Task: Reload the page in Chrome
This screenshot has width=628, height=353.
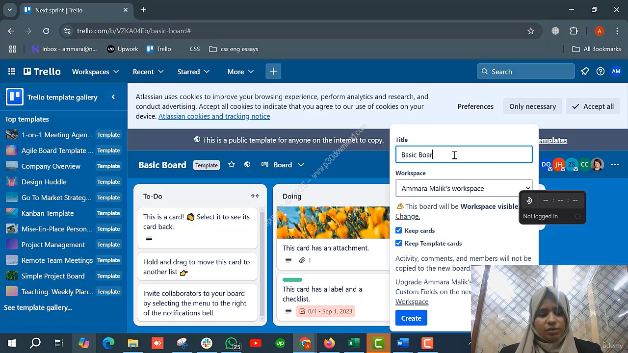Action: tap(46, 31)
